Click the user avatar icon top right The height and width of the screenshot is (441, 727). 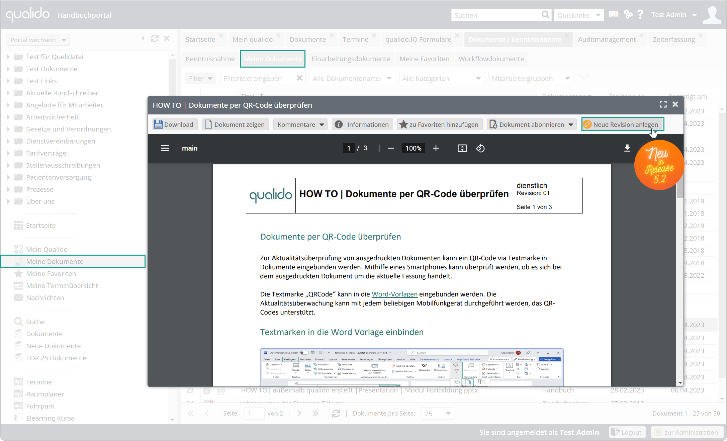(x=712, y=15)
